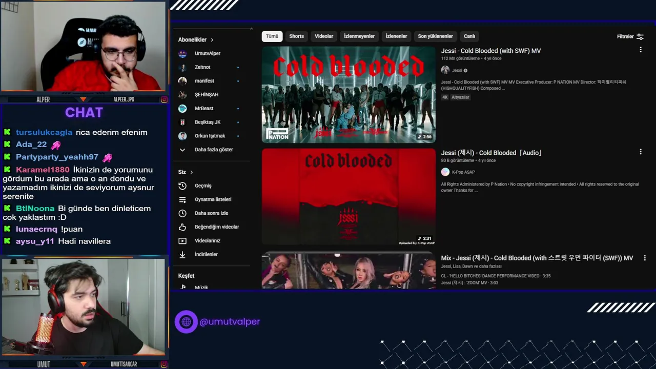
Task: Click Instagram icon beside ALPEER.JPG
Action: point(164,99)
